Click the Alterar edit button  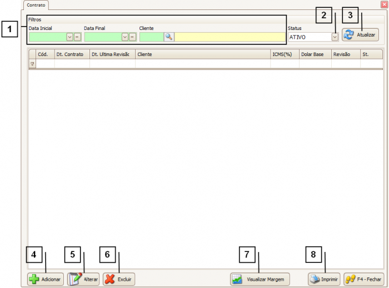[x=83, y=279]
